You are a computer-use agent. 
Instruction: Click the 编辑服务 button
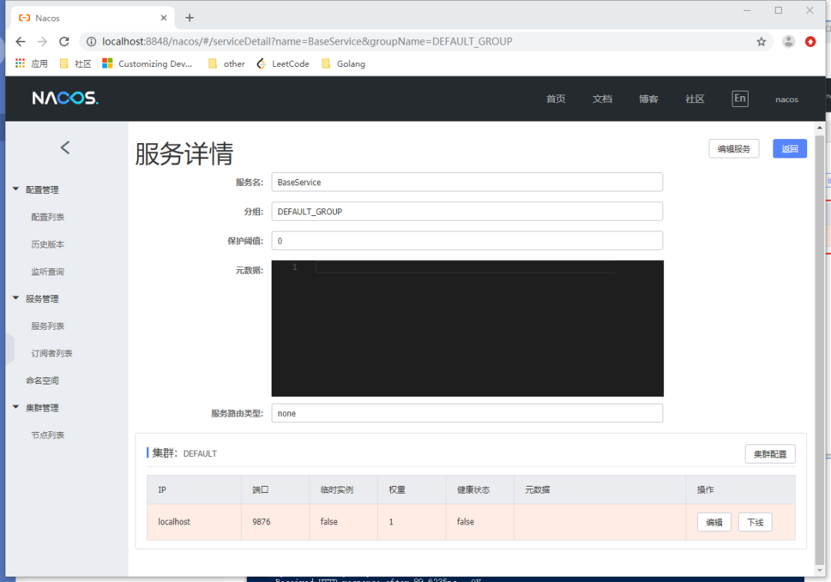pos(733,149)
